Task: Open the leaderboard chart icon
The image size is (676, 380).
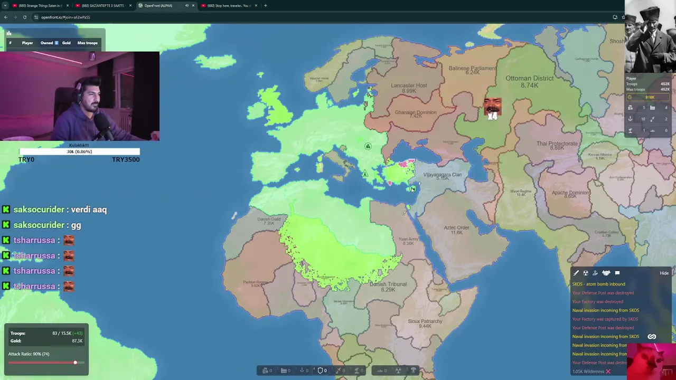Action: tap(9, 33)
